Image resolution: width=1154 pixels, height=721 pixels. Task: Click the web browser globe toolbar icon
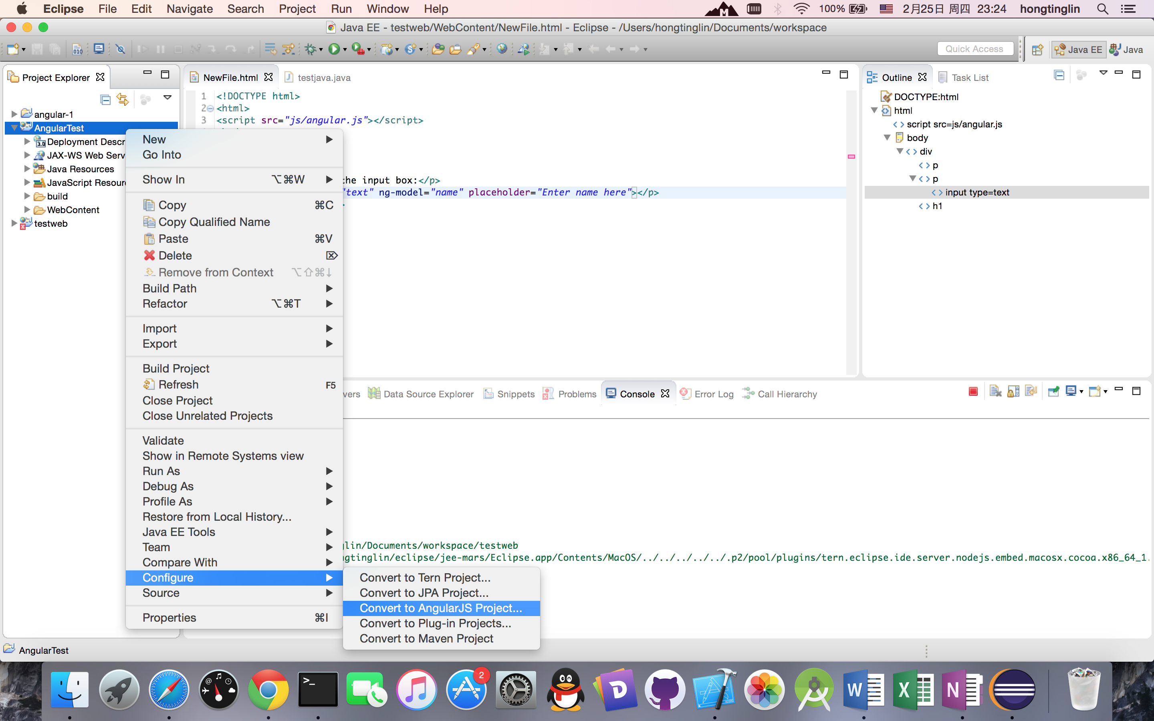(x=502, y=48)
